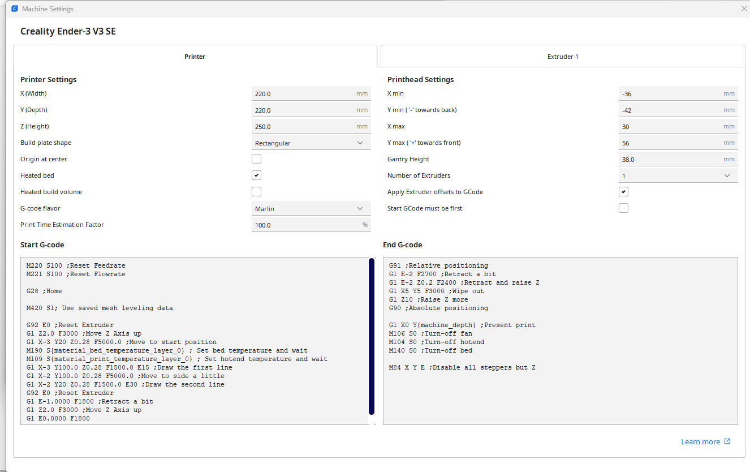Click the 'Creality Ender-3 V3 SE' printer title
This screenshot has height=472, width=750.
[x=68, y=31]
